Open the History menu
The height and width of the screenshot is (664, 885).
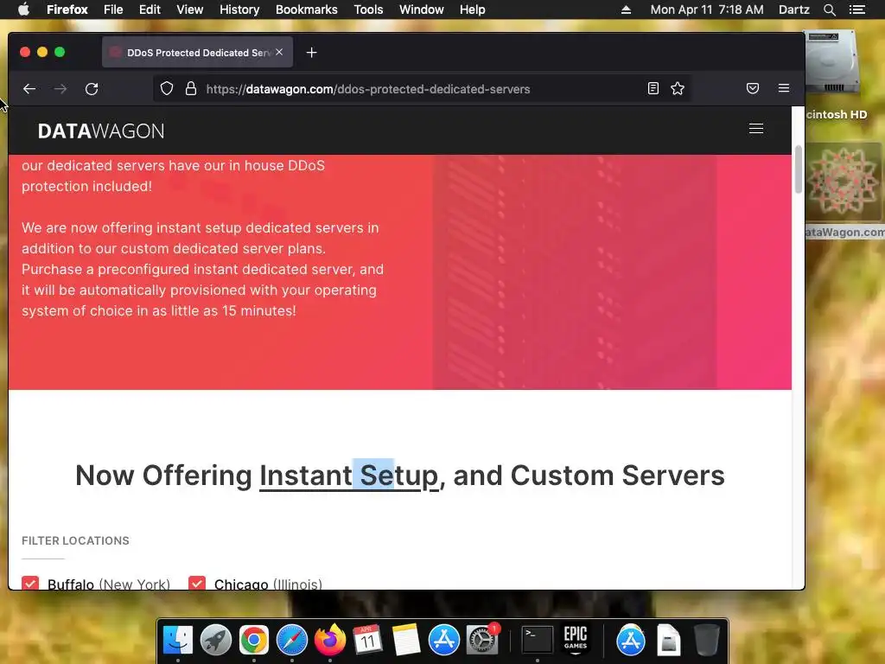point(239,10)
